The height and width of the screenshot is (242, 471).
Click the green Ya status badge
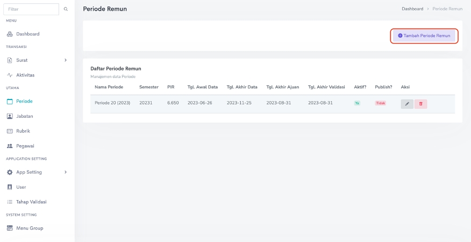tap(357, 103)
